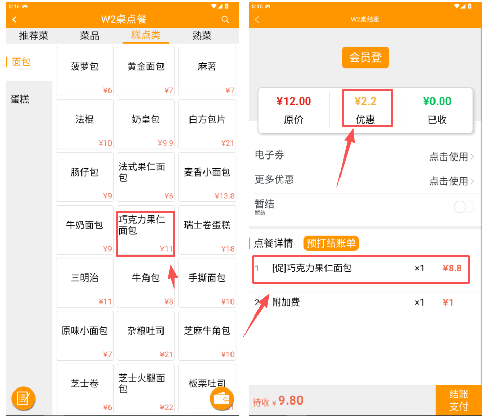
Task: Toggle the 暂结 switch
Action: click(463, 207)
